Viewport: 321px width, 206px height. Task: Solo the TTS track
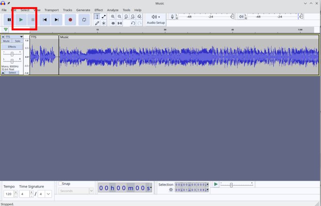[18, 41]
